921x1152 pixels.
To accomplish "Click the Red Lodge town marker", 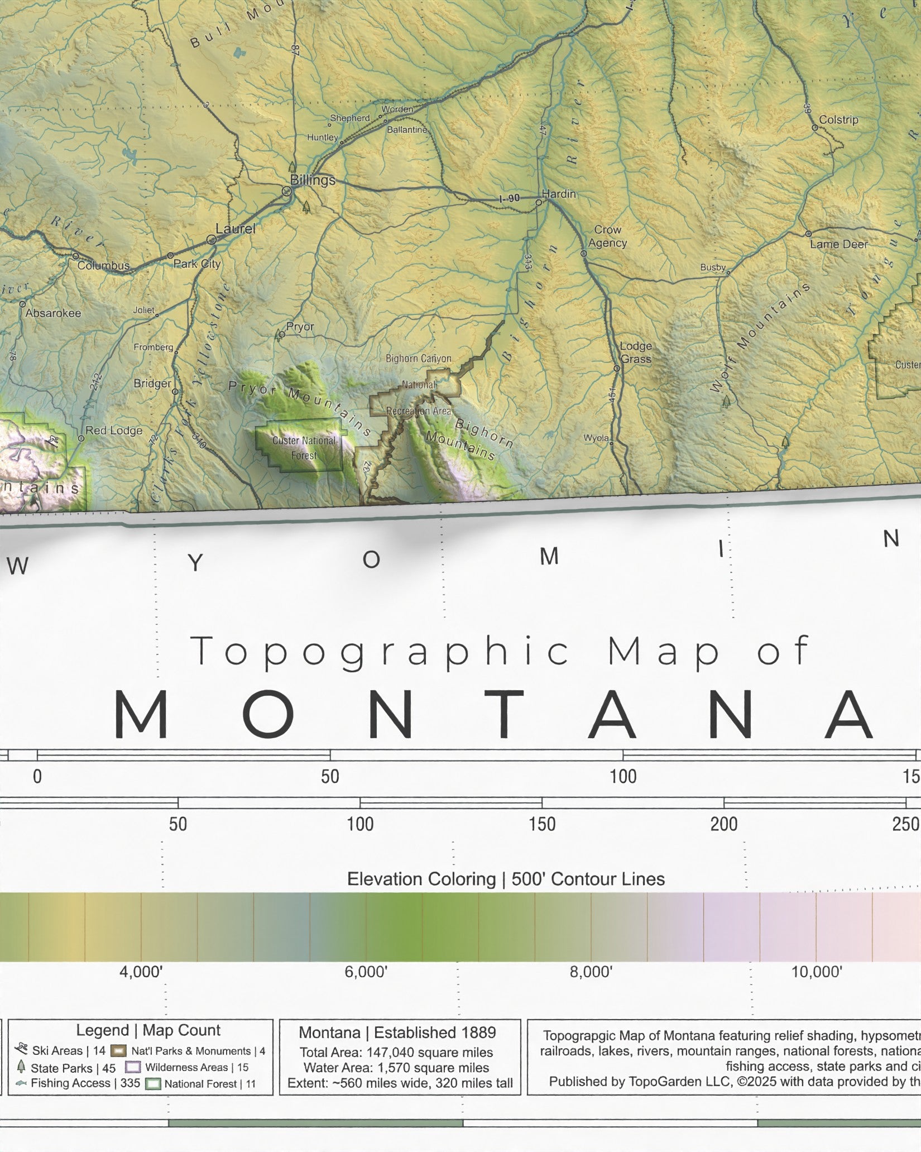I will [x=81, y=438].
